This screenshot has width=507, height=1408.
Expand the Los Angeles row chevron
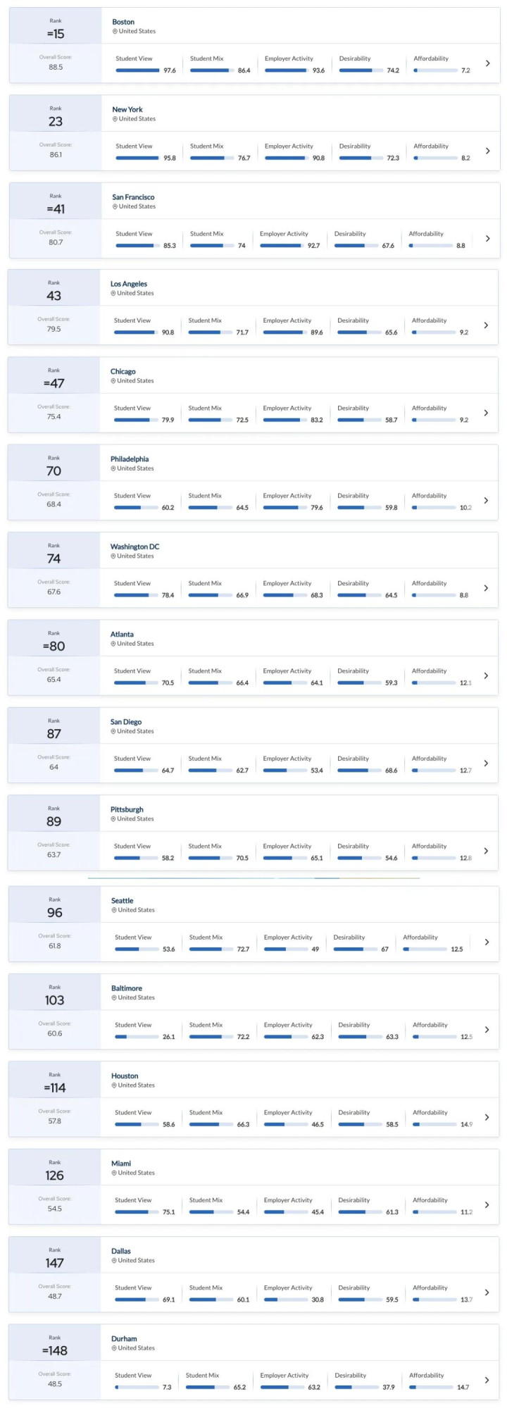pos(486,325)
